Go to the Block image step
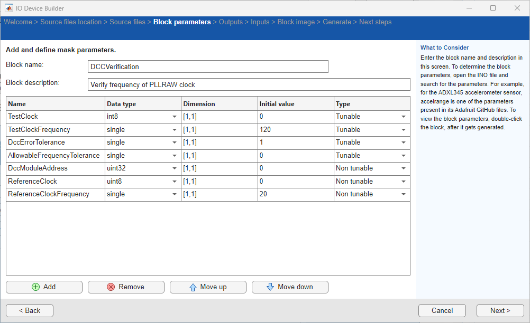 pyautogui.click(x=296, y=22)
